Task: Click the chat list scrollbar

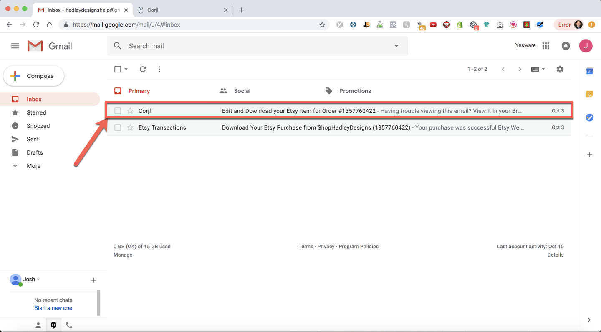Action: tap(98, 303)
